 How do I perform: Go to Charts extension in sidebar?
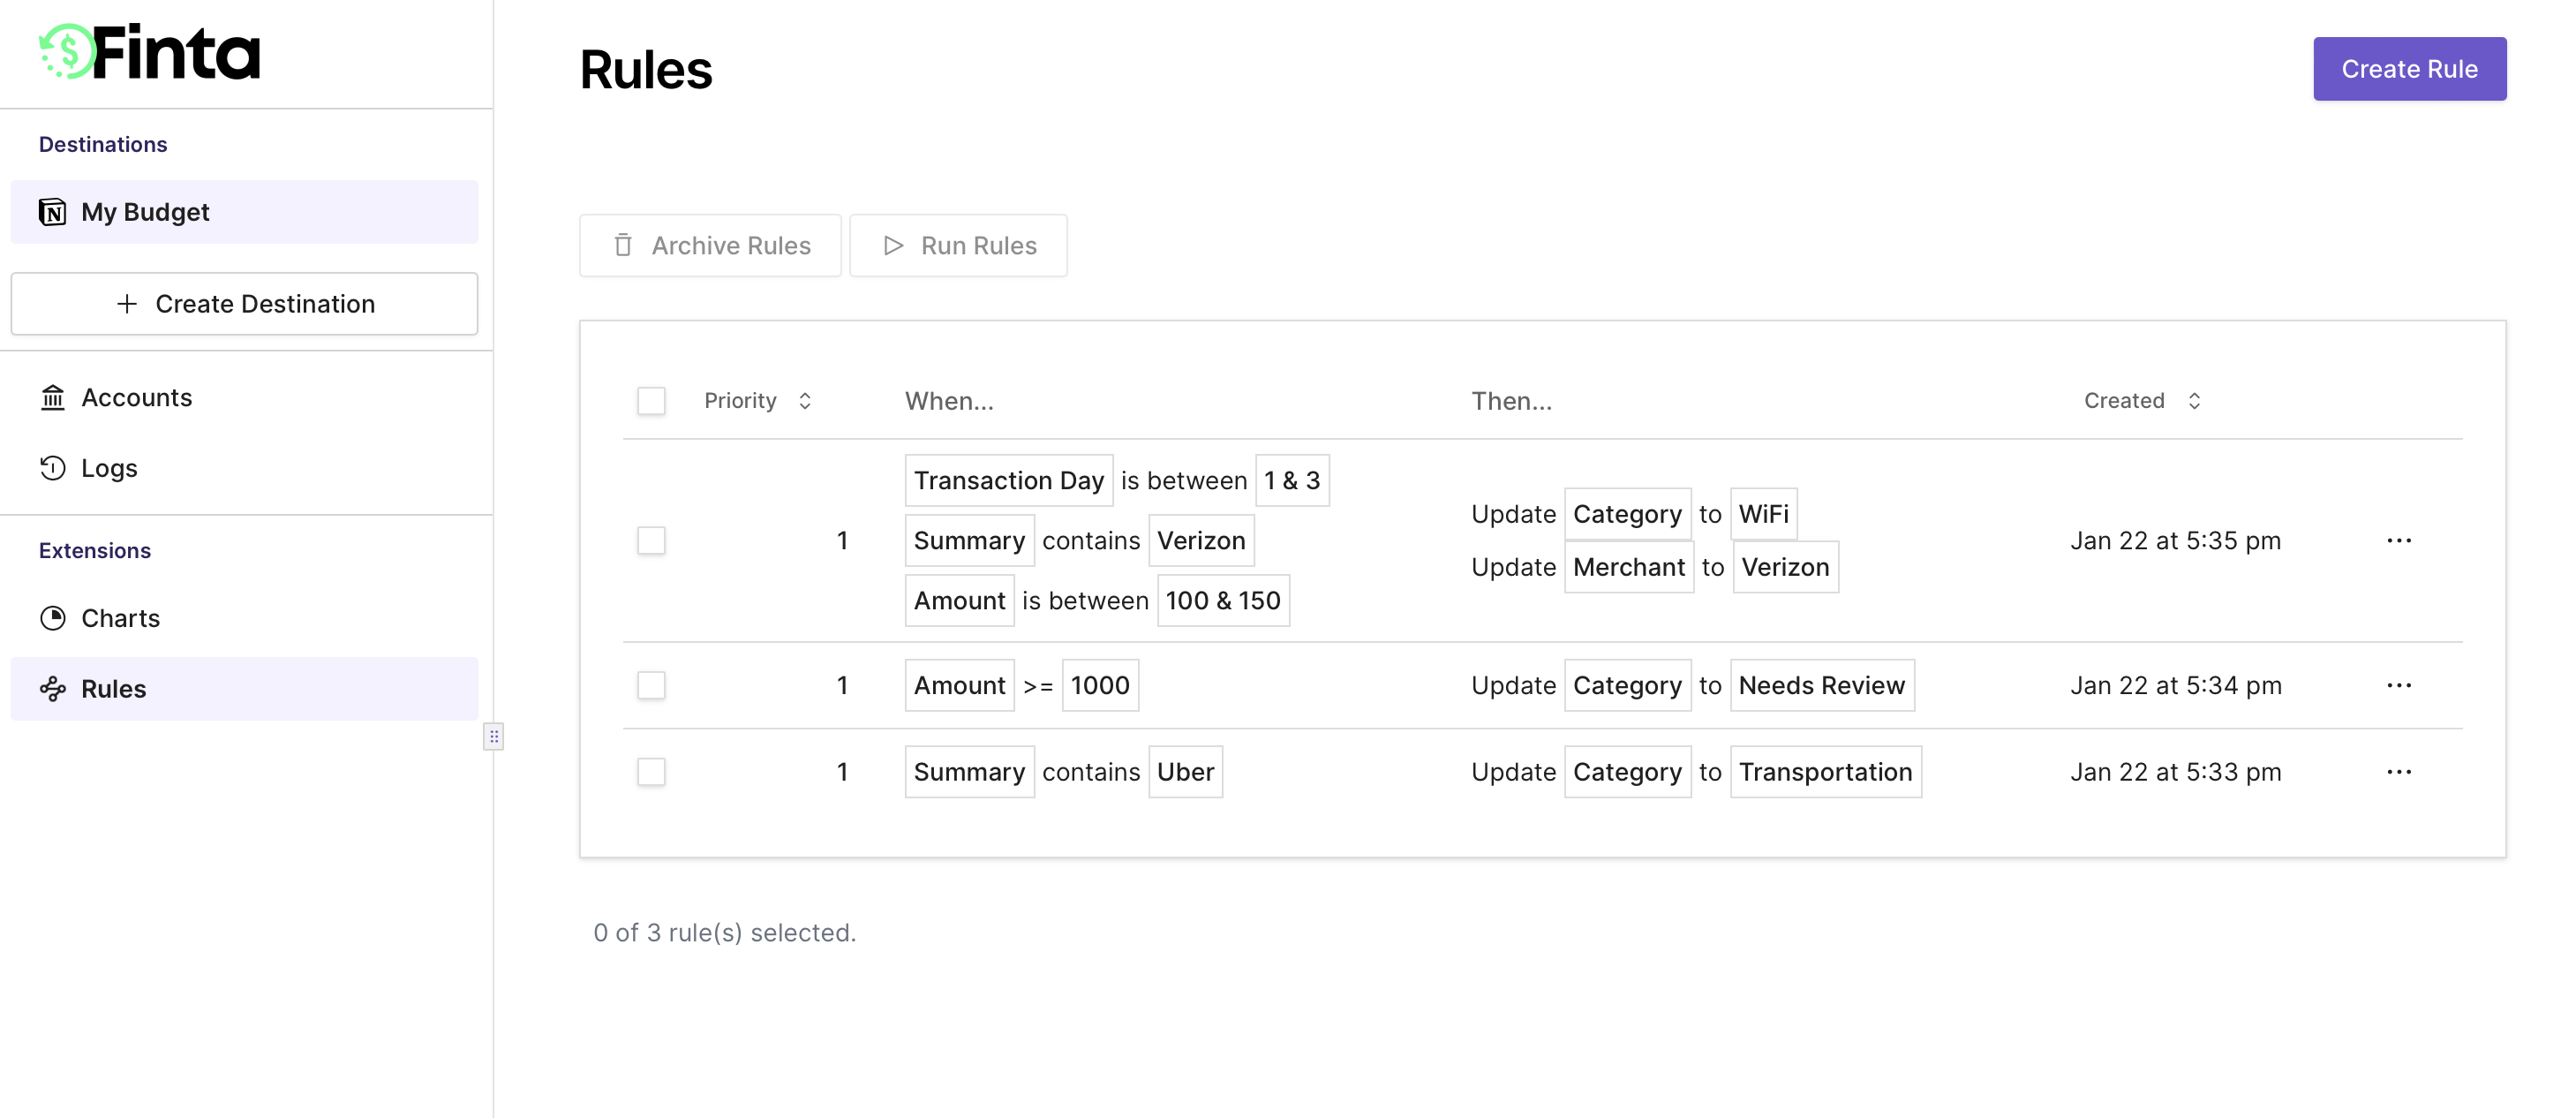point(120,618)
